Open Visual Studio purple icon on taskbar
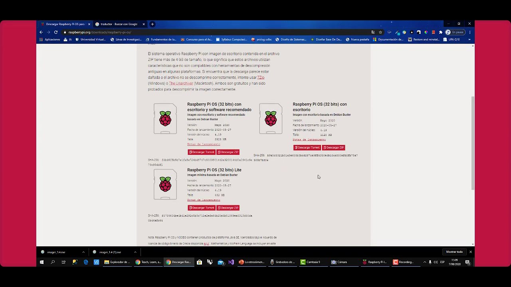The height and width of the screenshot is (287, 511). [x=231, y=262]
